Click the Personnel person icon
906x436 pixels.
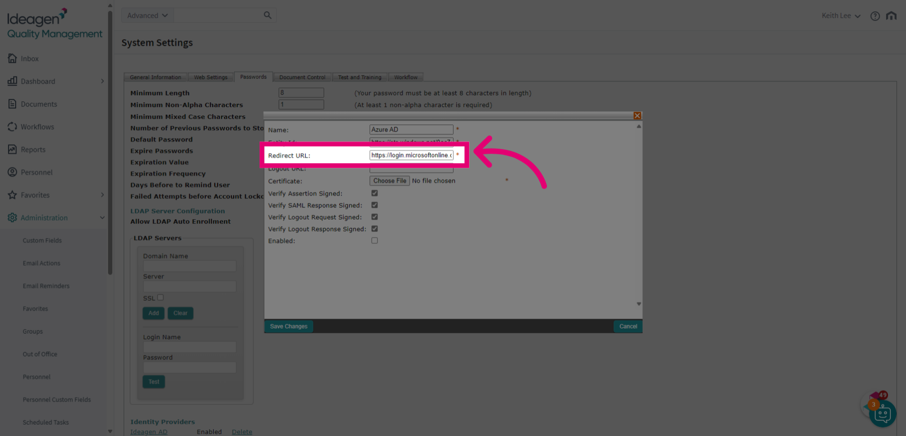pos(12,172)
